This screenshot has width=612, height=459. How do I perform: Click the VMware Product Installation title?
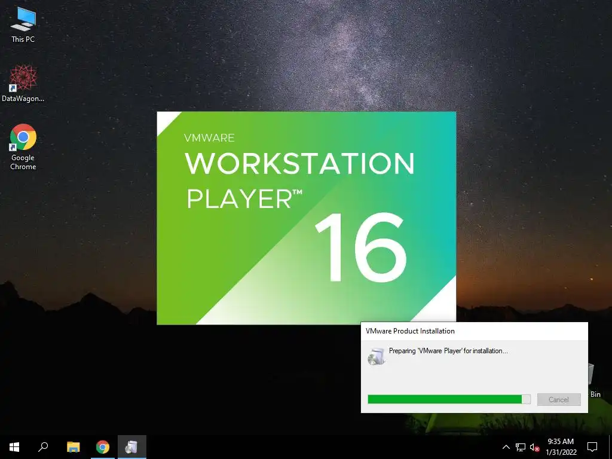[x=410, y=331]
